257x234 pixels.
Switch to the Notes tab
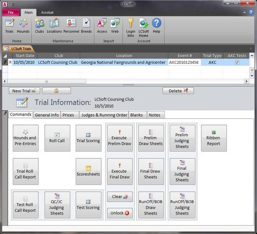(x=156, y=115)
